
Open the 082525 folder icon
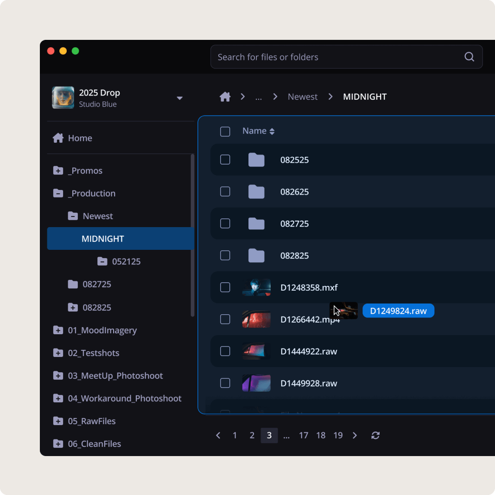[x=256, y=160]
